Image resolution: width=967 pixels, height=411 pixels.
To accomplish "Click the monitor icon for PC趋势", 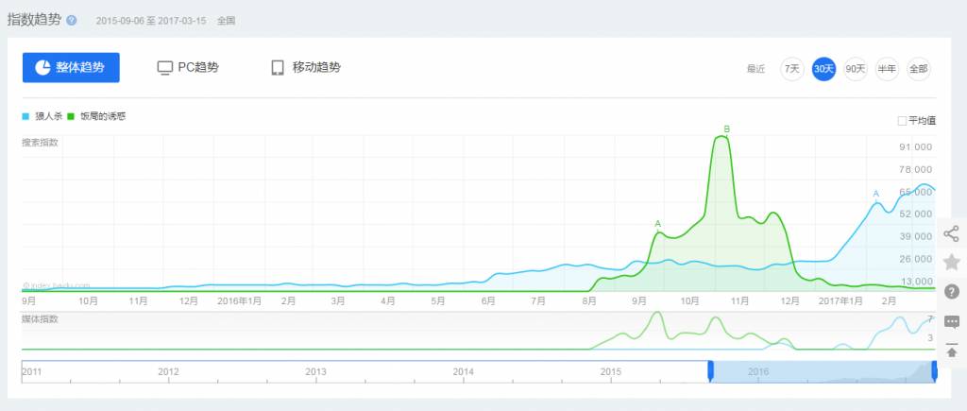I will 165,68.
